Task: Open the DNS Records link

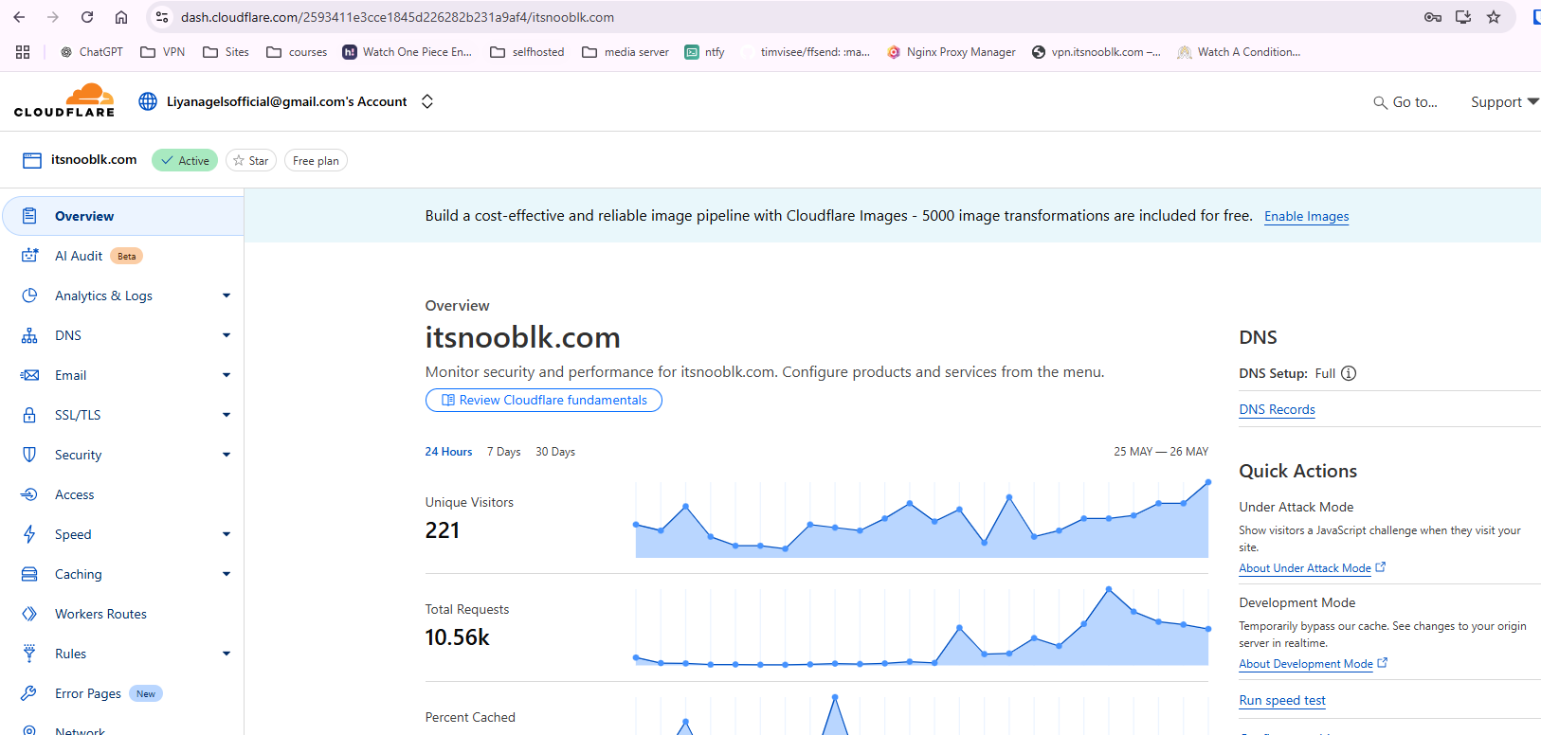Action: tap(1277, 409)
